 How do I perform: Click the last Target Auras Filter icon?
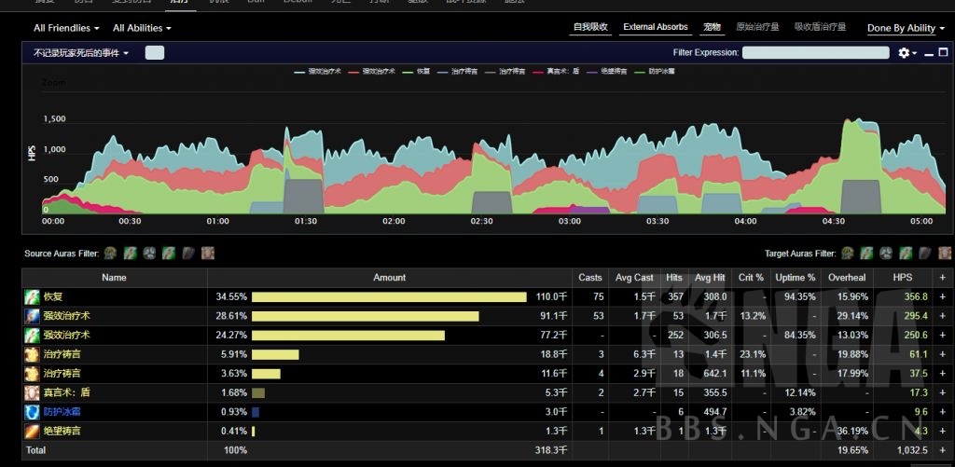pos(945,253)
